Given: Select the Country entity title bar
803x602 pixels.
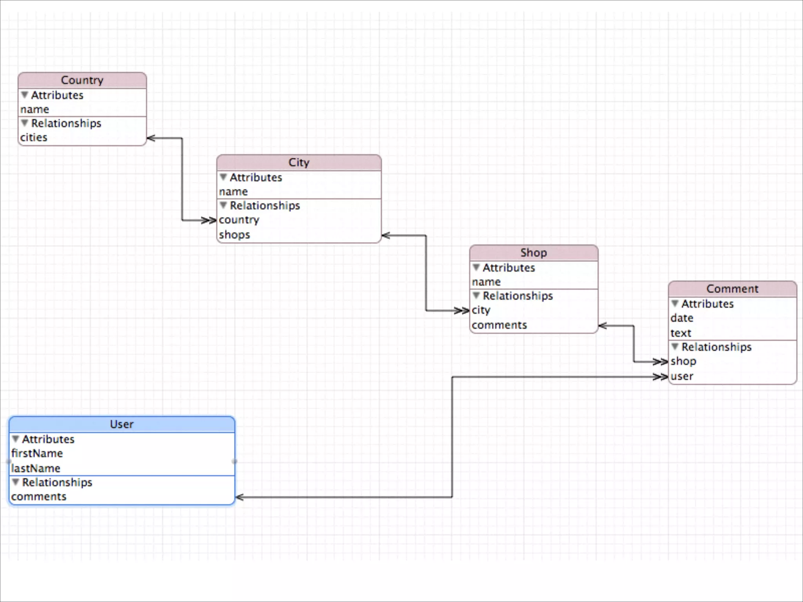Looking at the screenshot, I should [82, 80].
